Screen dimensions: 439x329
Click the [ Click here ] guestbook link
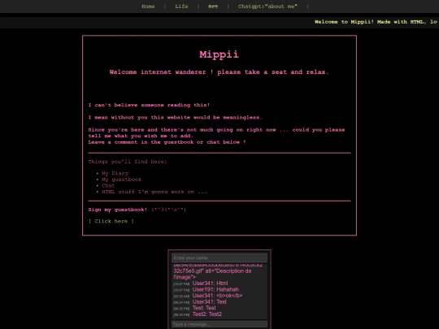coord(111,221)
